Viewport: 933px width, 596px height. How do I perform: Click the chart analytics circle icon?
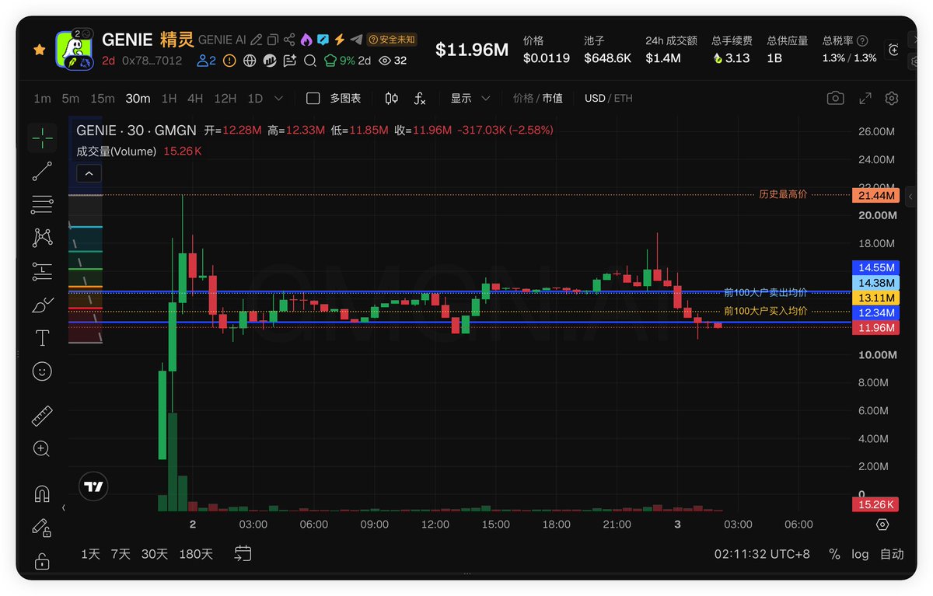(270, 60)
